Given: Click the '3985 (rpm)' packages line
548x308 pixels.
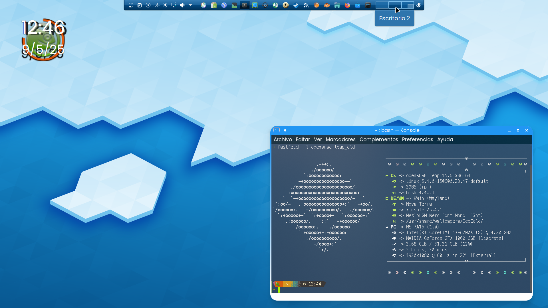Looking at the screenshot, I should pyautogui.click(x=418, y=187).
